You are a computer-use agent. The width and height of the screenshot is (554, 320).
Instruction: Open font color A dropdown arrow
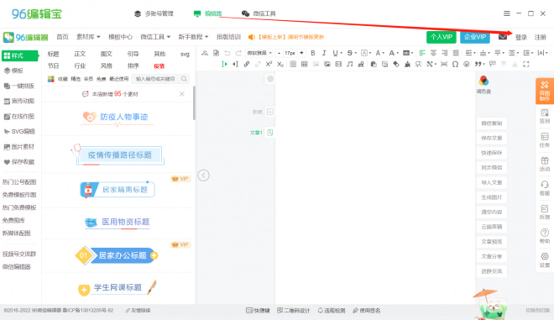click(x=384, y=54)
